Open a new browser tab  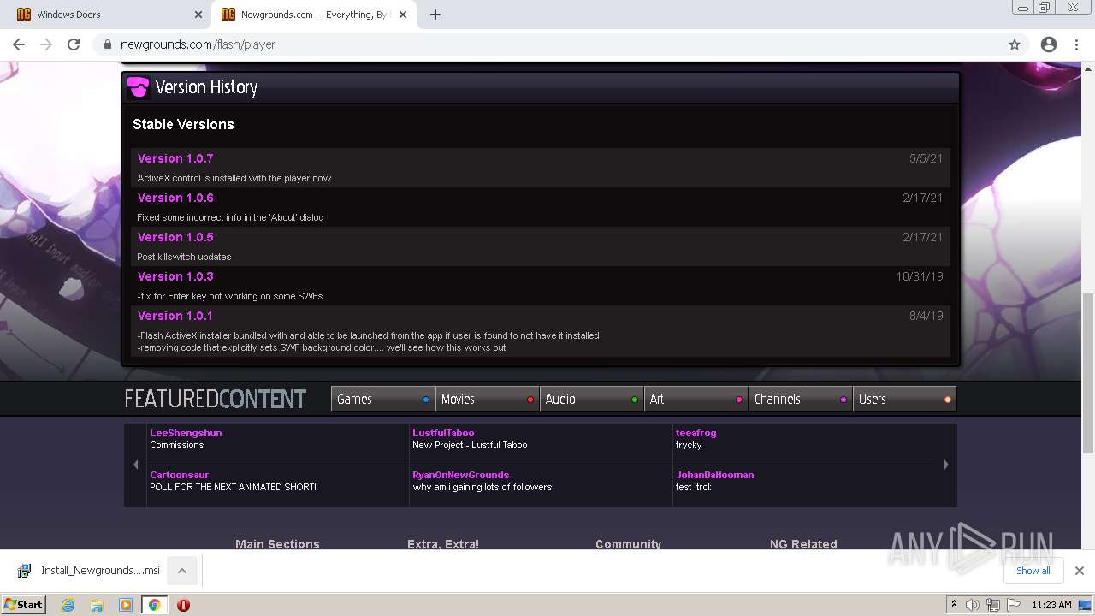pyautogui.click(x=435, y=15)
